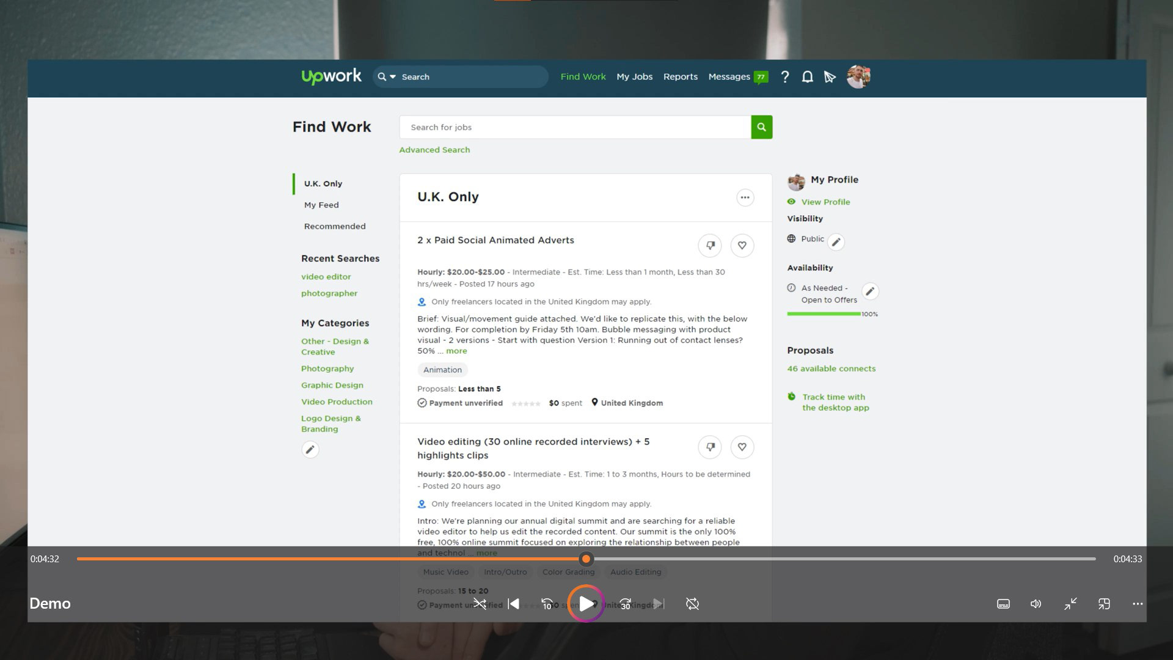The height and width of the screenshot is (660, 1173).
Task: Click the direct contracts cursor icon
Action: (x=829, y=77)
